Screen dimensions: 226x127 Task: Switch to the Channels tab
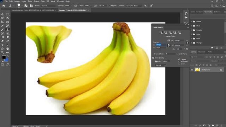(202, 52)
